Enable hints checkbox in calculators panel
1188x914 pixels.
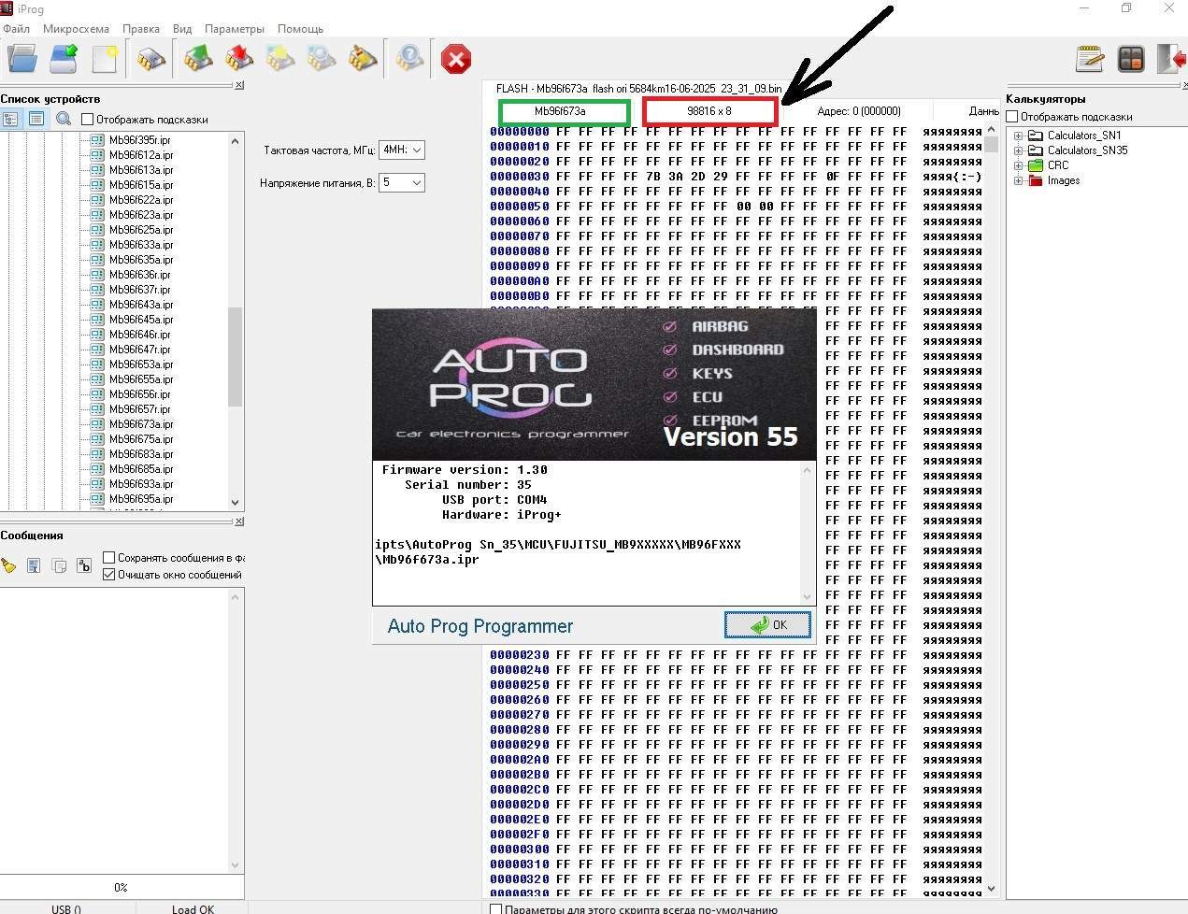pyautogui.click(x=1011, y=117)
